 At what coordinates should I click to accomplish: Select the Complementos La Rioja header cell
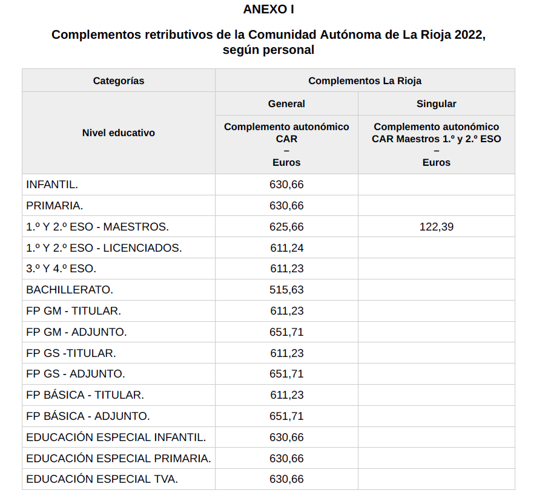pos(365,80)
